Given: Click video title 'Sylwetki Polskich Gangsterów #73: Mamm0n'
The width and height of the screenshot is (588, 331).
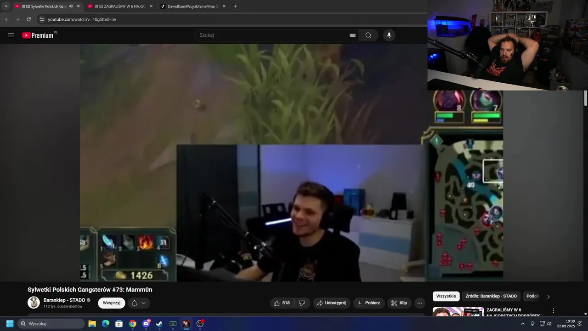Looking at the screenshot, I should [x=90, y=290].
